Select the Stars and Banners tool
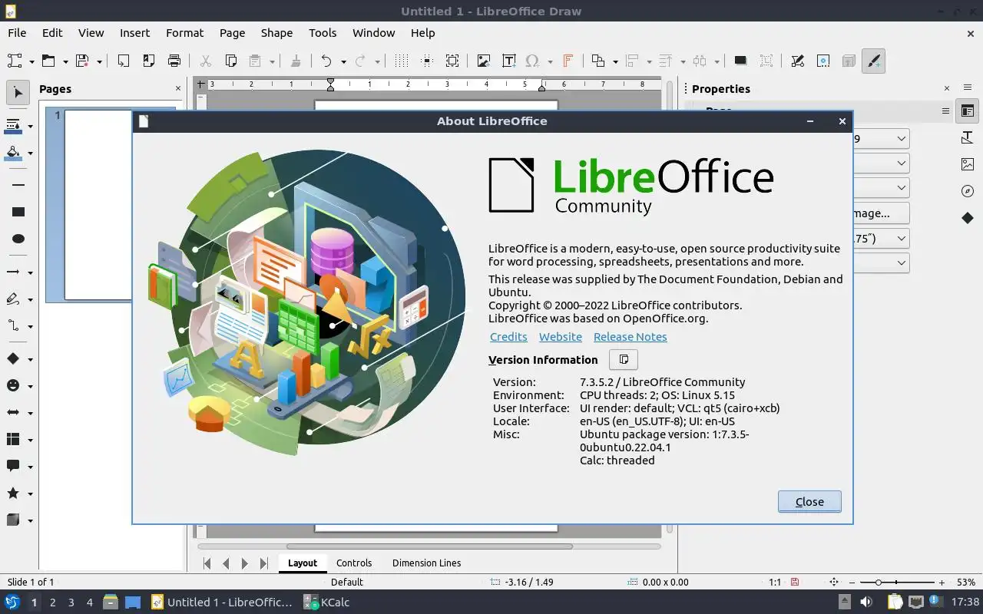Screen dimensions: 983x614 coord(13,493)
